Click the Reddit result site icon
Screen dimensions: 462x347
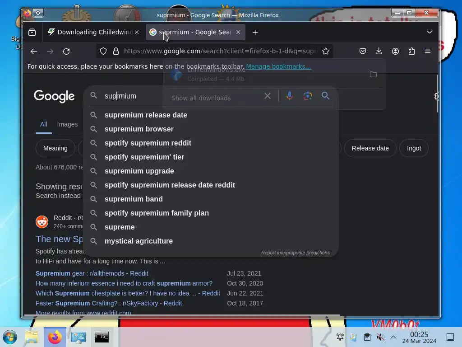(x=42, y=222)
